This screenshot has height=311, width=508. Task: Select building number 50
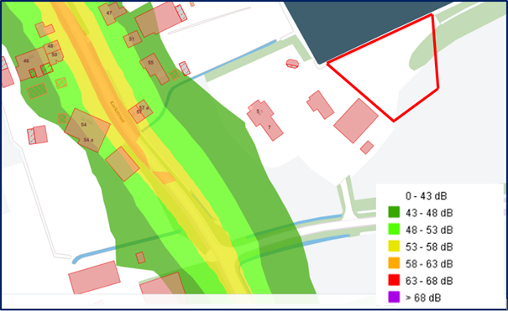(x=55, y=54)
